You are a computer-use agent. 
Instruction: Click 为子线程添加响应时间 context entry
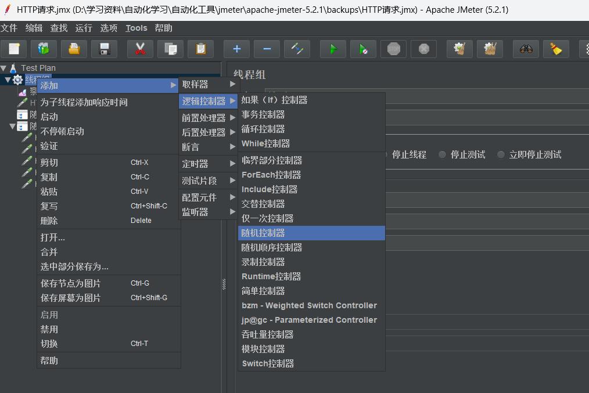tap(109, 103)
